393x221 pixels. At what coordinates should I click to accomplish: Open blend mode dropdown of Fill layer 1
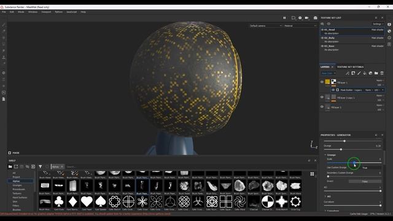point(379,80)
